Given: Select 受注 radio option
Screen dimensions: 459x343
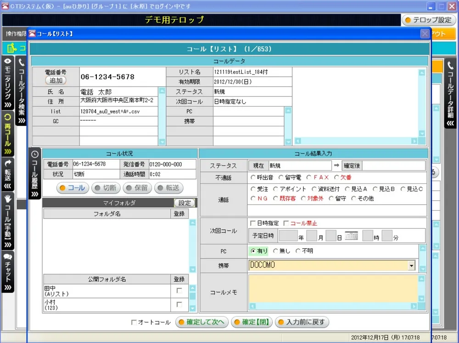Looking at the screenshot, I should pos(253,189).
